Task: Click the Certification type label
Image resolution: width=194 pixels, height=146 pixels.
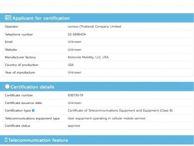Action: [18, 111]
